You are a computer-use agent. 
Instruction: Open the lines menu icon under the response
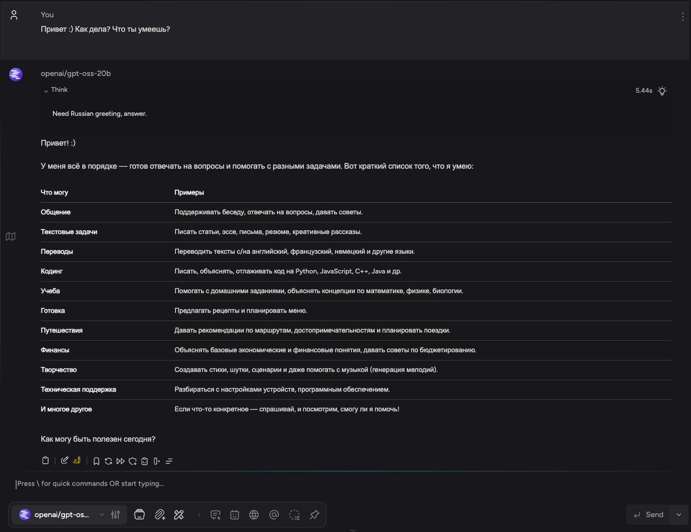point(169,461)
